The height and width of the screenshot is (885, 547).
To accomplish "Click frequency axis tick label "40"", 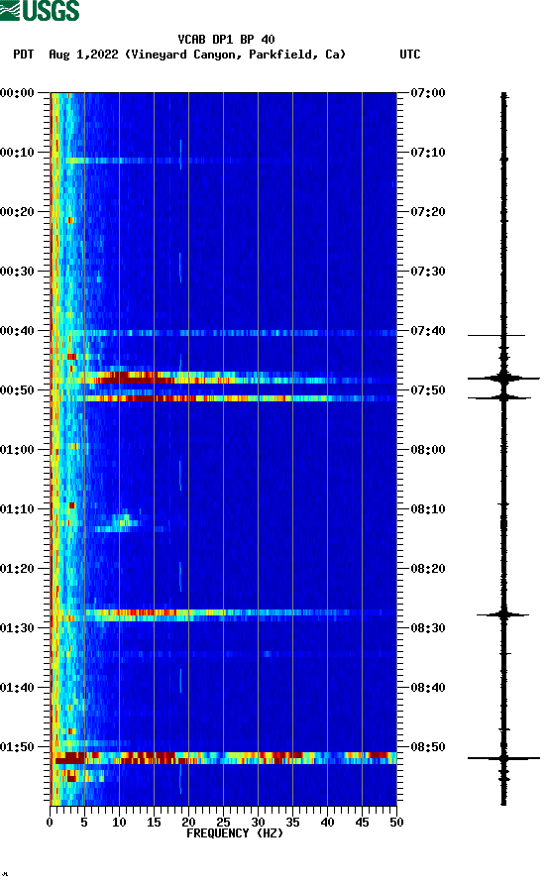I will [327, 823].
